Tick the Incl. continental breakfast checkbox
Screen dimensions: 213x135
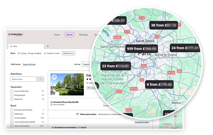click(12, 122)
